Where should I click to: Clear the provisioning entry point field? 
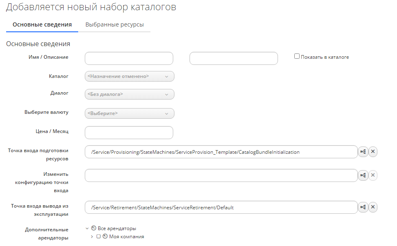point(373,152)
